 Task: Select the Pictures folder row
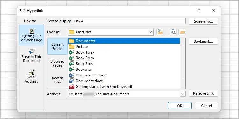coord(124,47)
